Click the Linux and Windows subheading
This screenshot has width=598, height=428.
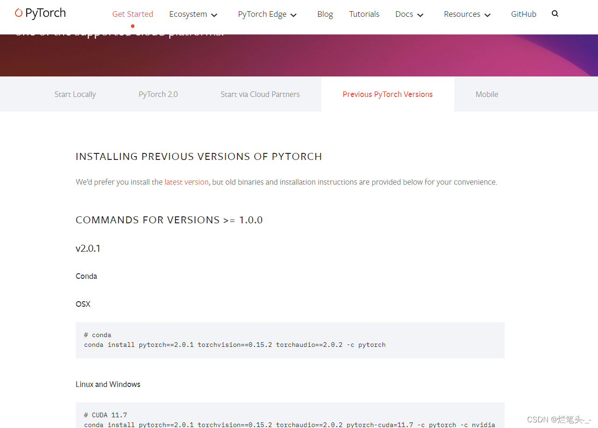coord(108,384)
